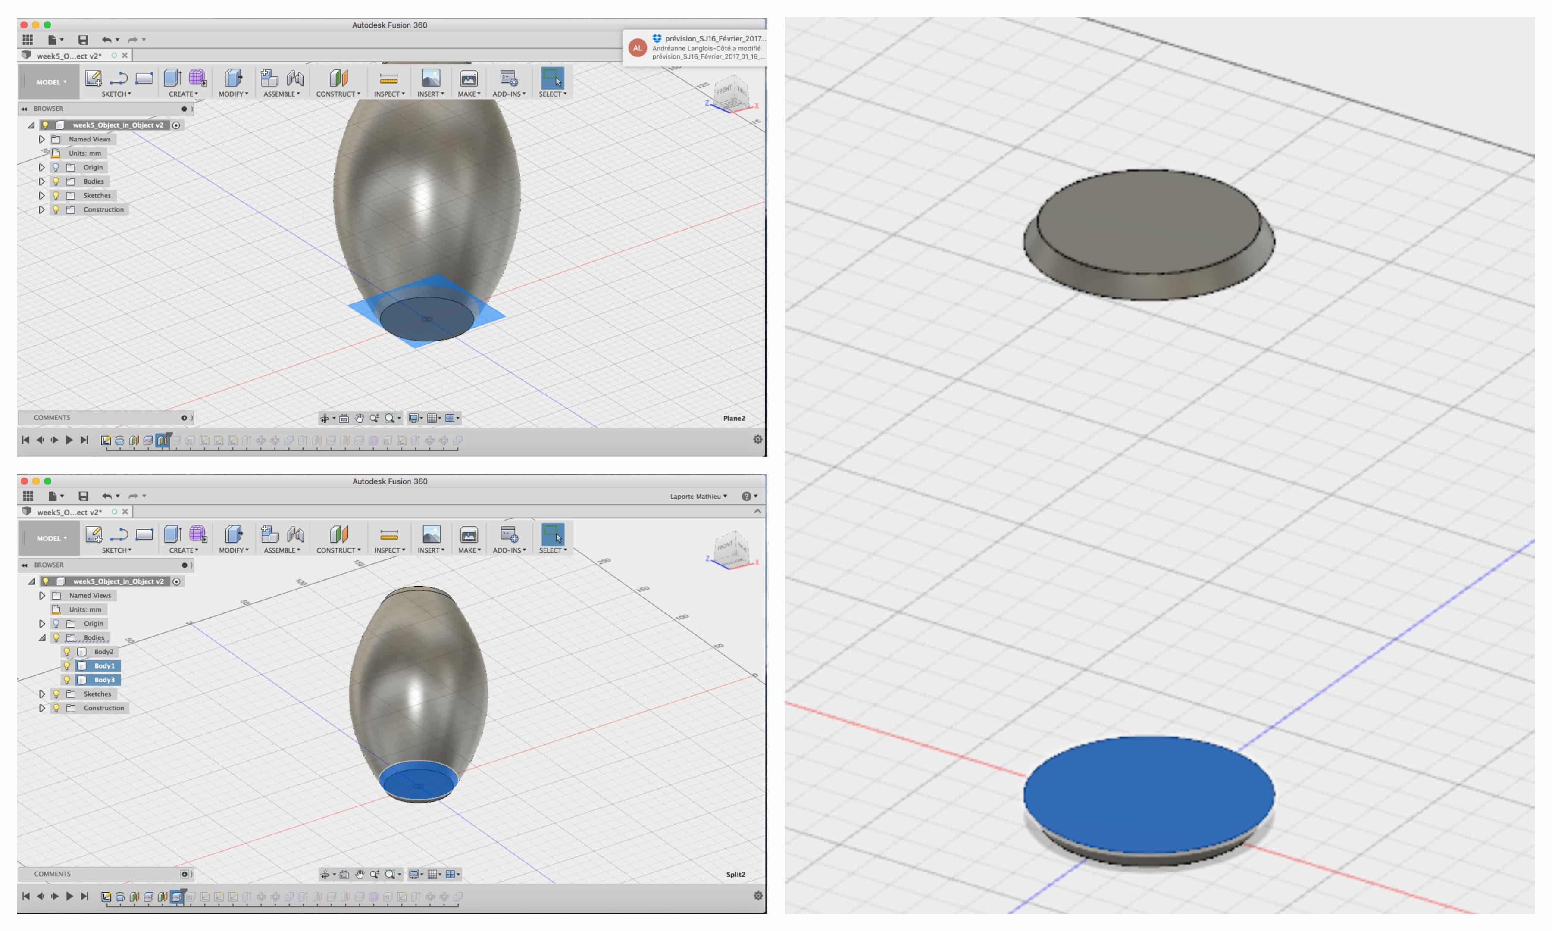Open the CREATE menu in lower window
Screen dimensions: 1552x931
tap(184, 550)
